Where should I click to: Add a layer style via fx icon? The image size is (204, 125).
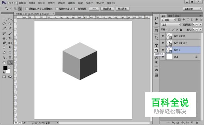click(173, 122)
